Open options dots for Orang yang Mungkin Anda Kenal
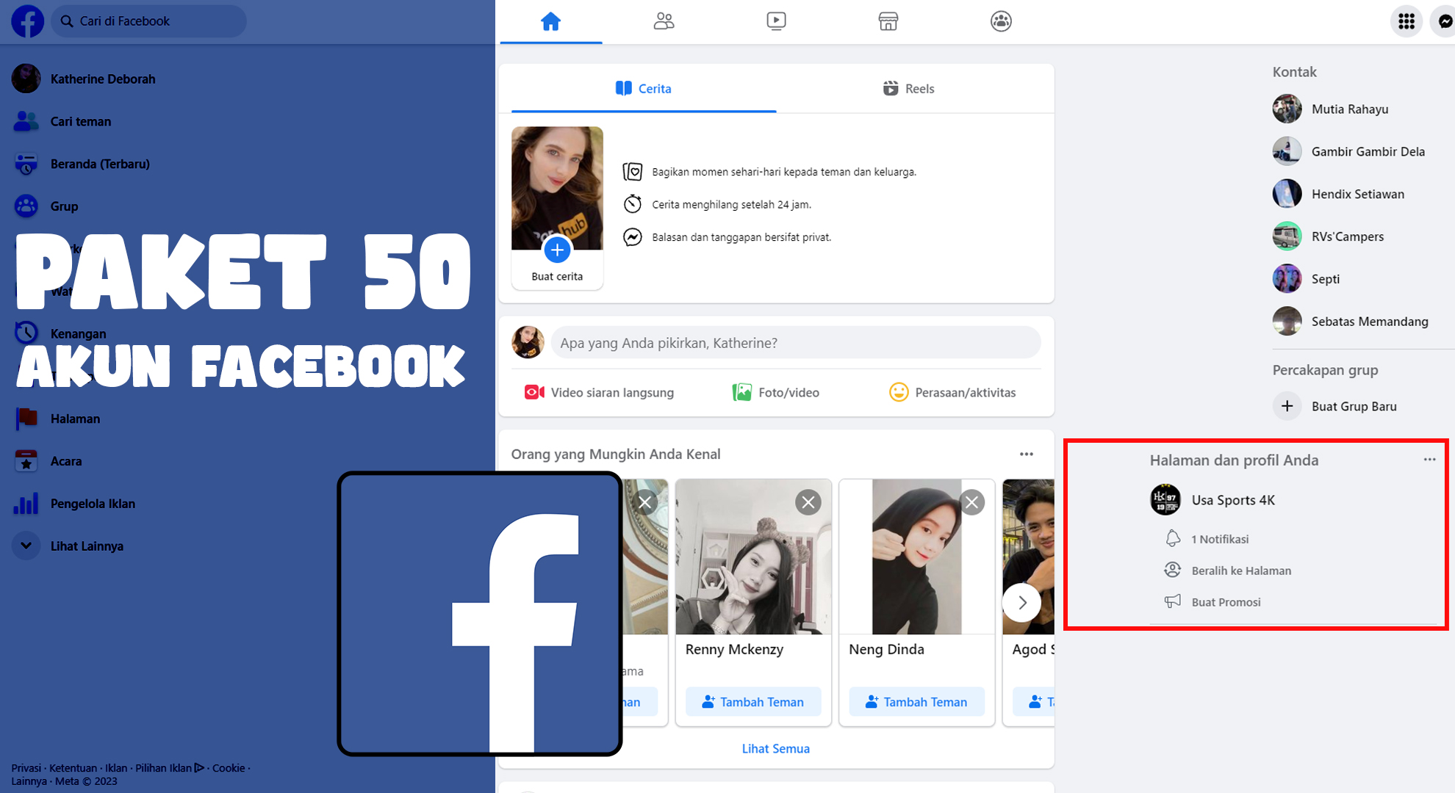Image resolution: width=1455 pixels, height=793 pixels. (1026, 455)
